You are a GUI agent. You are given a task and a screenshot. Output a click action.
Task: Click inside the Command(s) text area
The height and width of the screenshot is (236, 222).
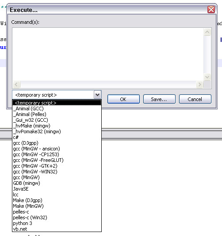tap(108, 54)
